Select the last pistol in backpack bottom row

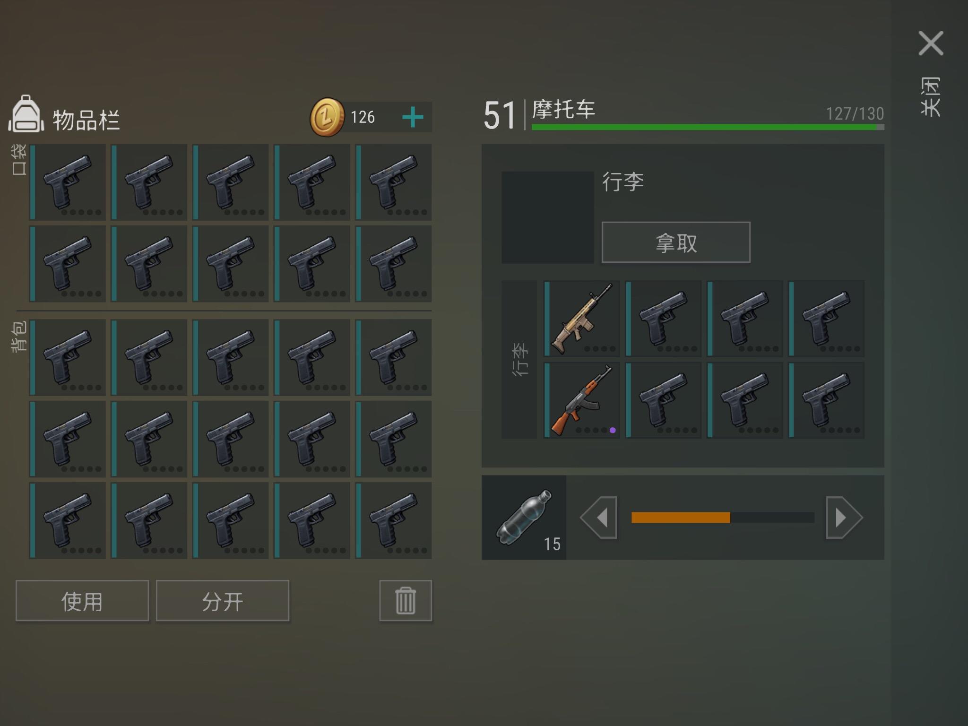[x=393, y=520]
